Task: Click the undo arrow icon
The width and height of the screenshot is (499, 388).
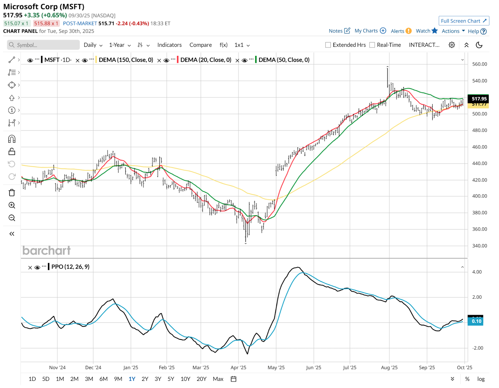Action: point(12,164)
